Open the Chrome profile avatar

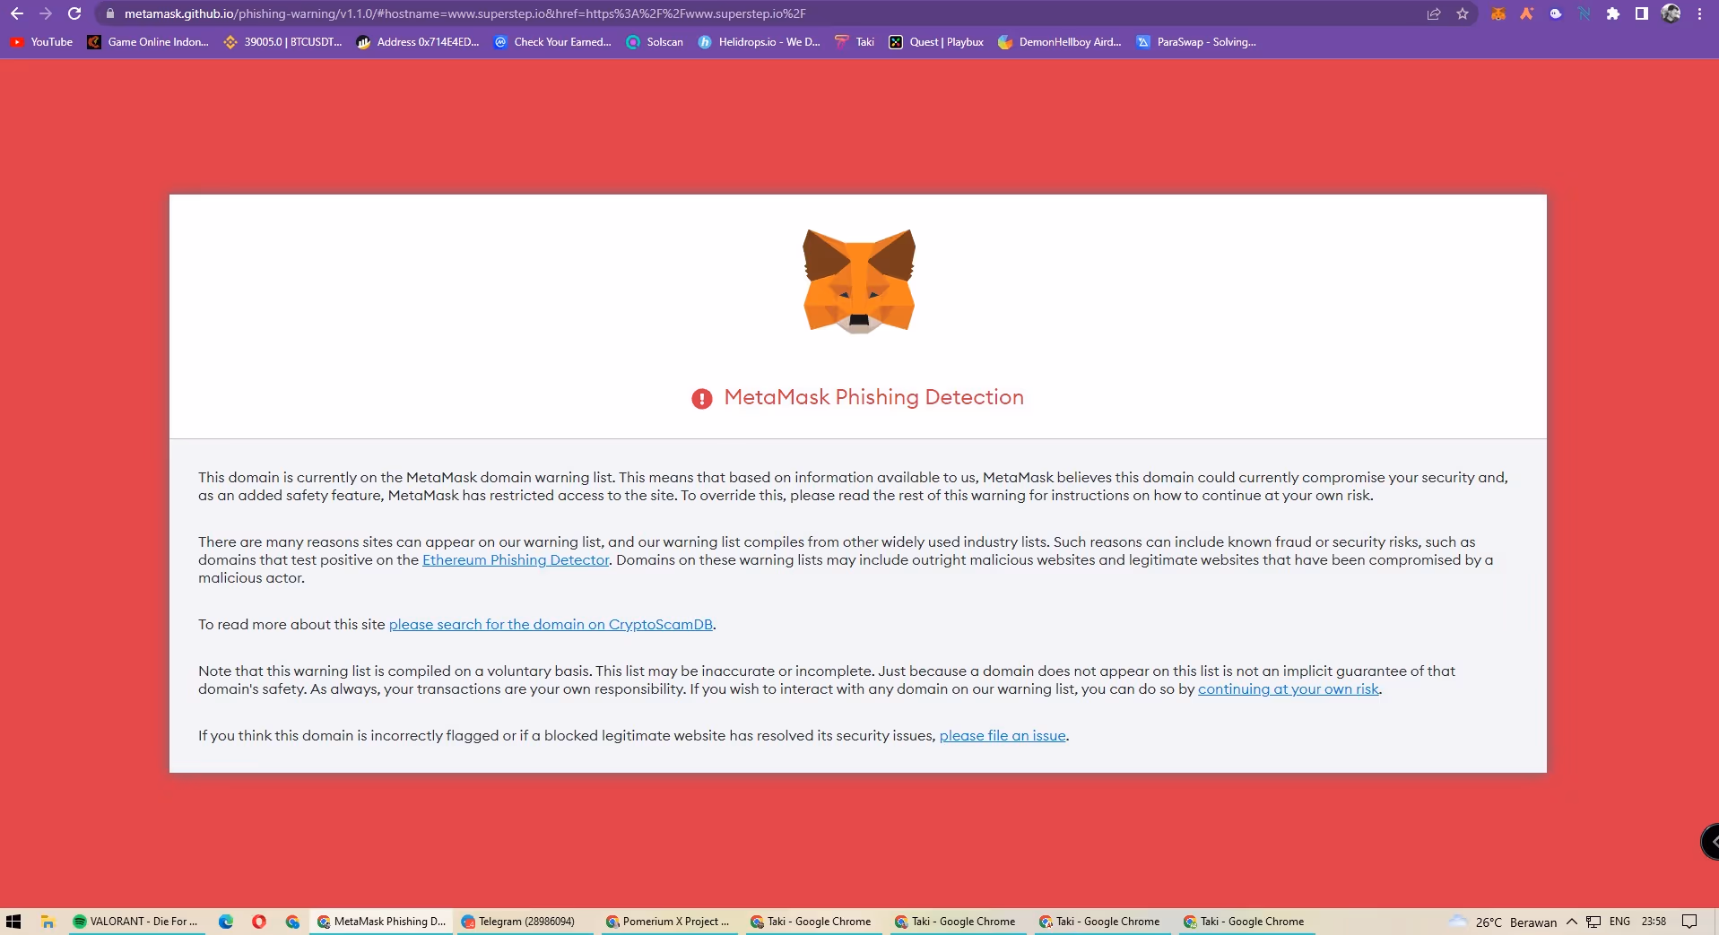click(1671, 13)
